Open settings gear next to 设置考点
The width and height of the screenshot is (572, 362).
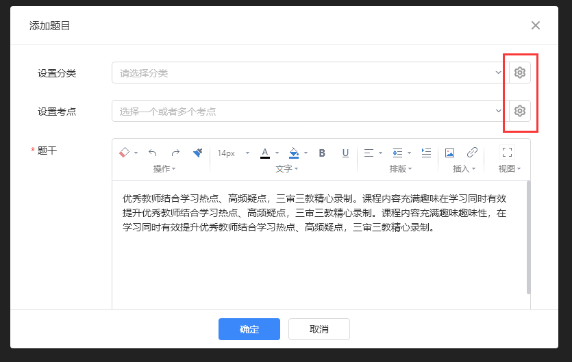point(520,111)
